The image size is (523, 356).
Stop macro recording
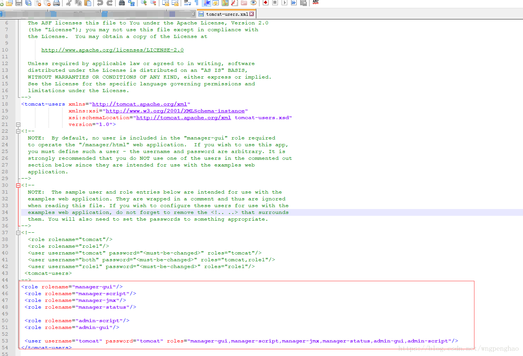[275, 3]
